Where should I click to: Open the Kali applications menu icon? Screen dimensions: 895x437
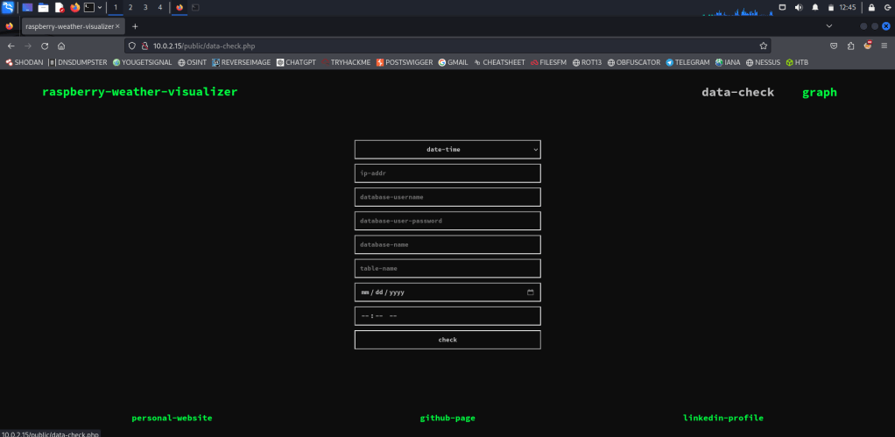click(8, 7)
